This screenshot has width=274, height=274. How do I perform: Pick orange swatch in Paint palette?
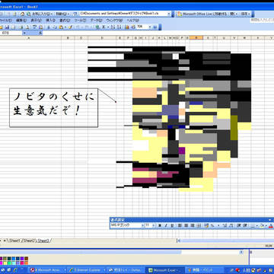(x=26, y=263)
